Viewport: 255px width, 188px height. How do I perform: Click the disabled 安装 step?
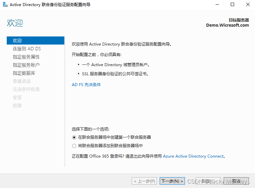coord(17,98)
